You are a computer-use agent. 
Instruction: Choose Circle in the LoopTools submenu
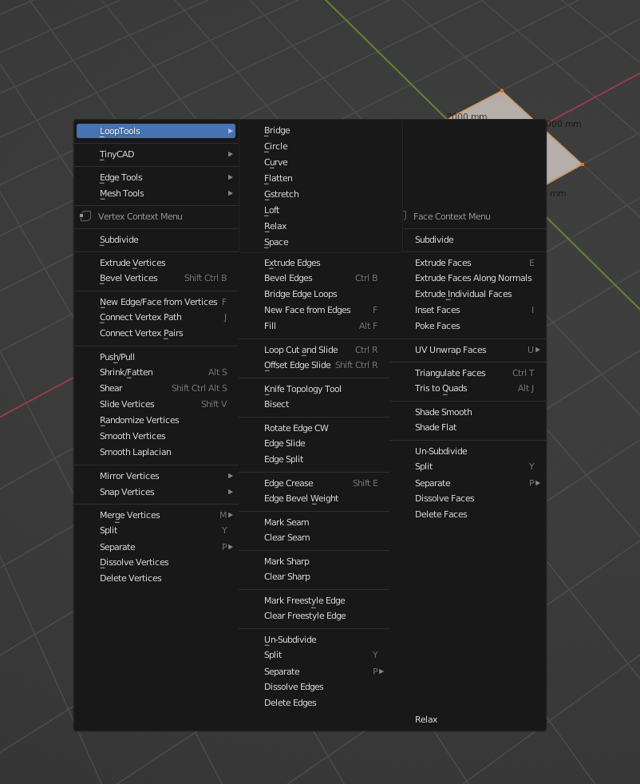(x=321, y=146)
